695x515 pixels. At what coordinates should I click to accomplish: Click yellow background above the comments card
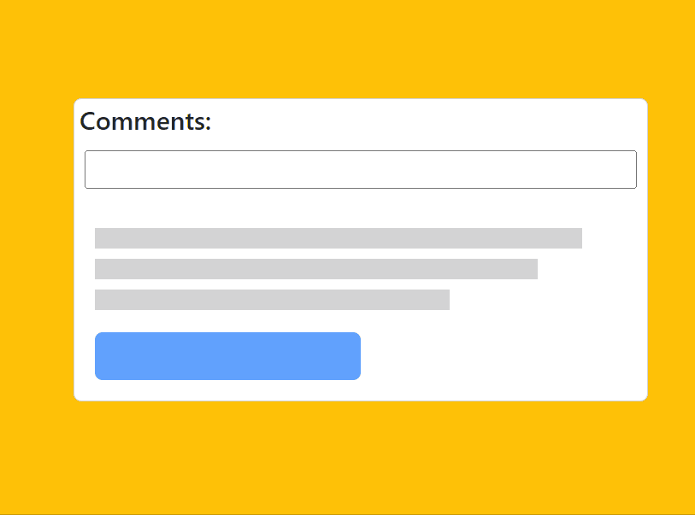click(x=347, y=49)
